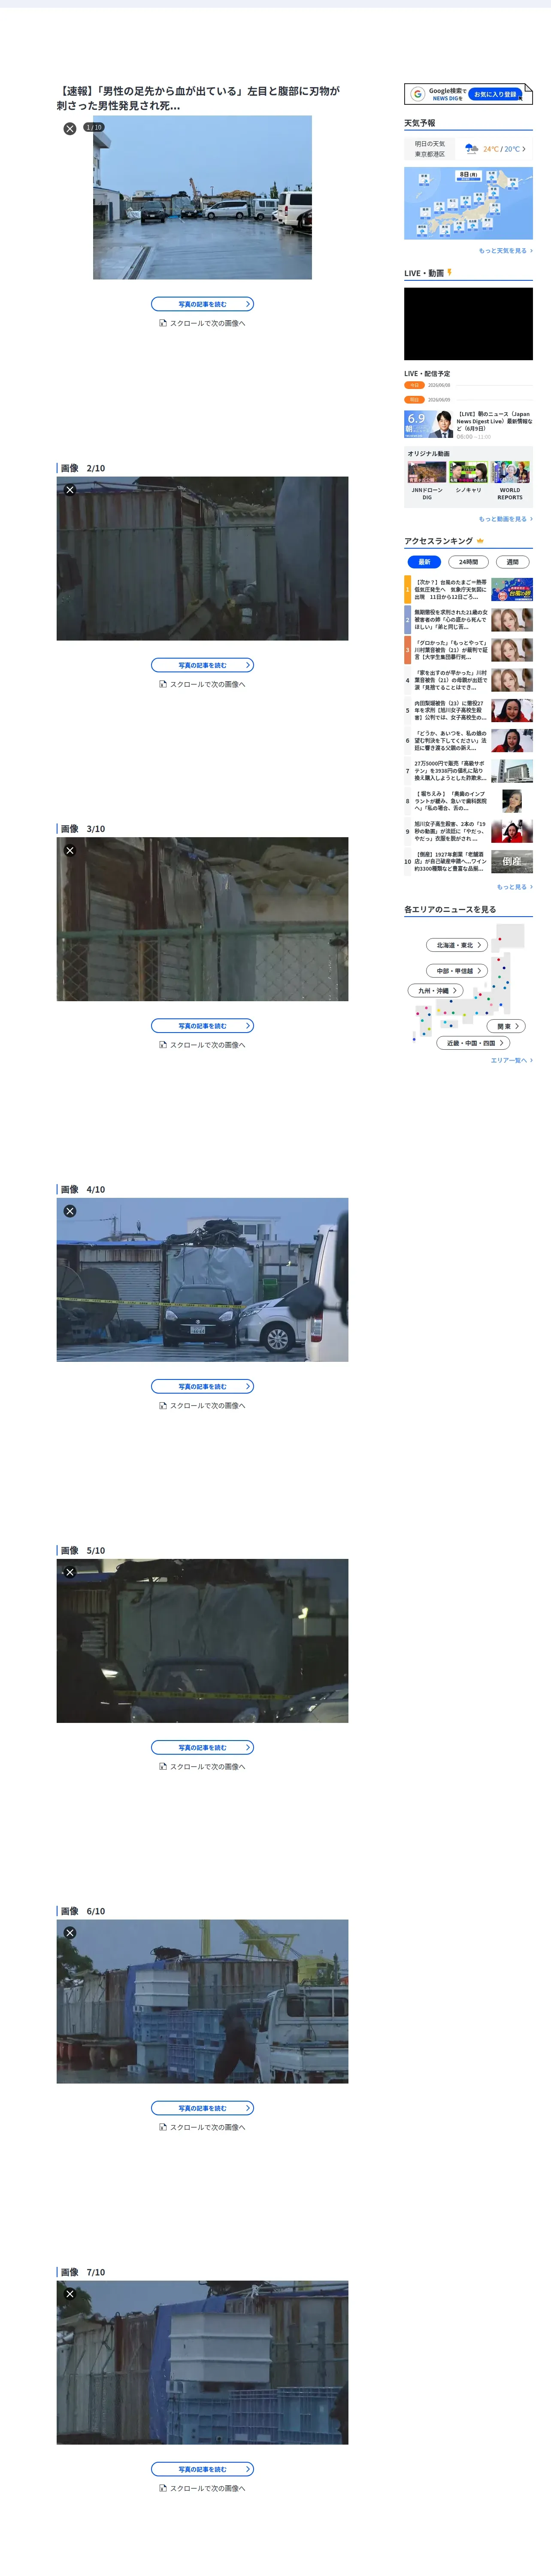Click 写真の記事を読む button under image 6/10

coord(202,2108)
